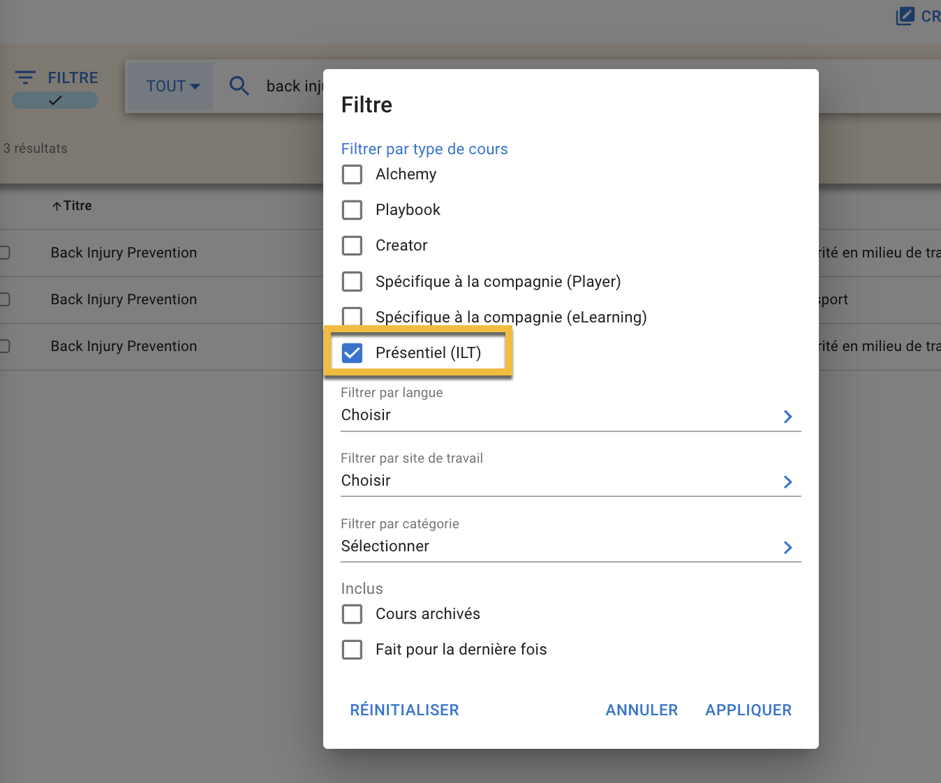Click the magnifying glass search icon
Image resolution: width=941 pixels, height=783 pixels.
pyautogui.click(x=239, y=86)
